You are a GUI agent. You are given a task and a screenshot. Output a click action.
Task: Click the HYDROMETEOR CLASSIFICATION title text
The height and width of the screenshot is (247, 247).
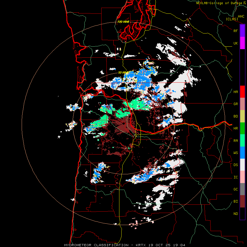pos(96,245)
